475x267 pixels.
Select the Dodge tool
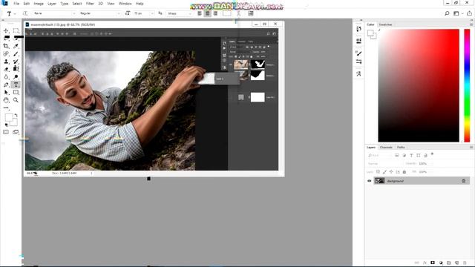tap(16, 77)
